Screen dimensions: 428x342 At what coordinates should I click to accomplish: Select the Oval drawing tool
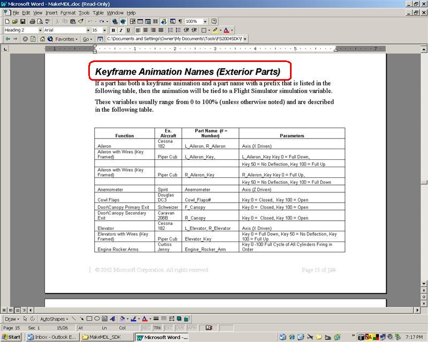[x=97, y=318]
